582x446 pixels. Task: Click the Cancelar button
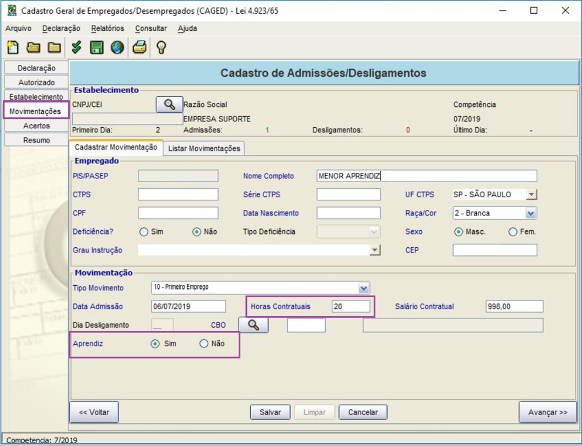click(363, 412)
